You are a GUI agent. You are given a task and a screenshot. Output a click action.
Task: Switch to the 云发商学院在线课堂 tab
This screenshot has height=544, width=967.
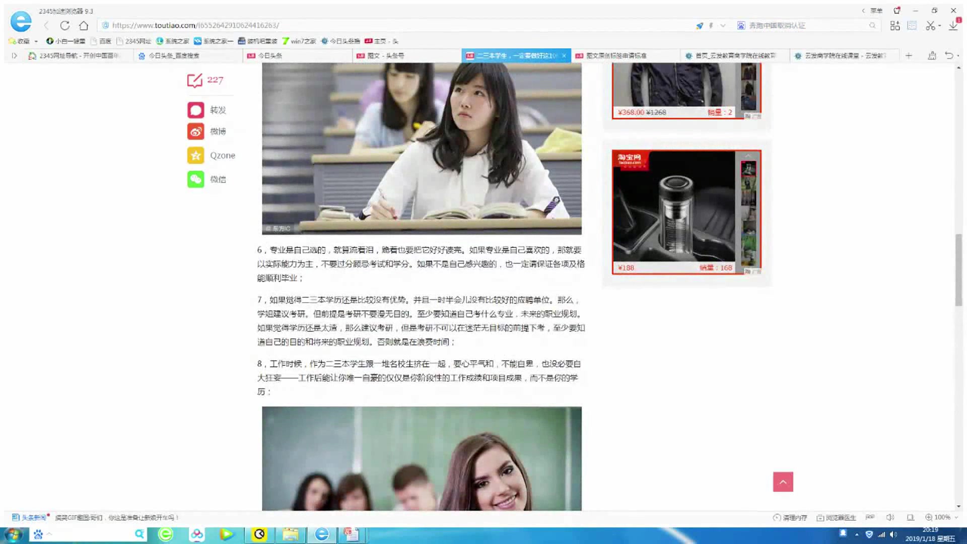pos(845,55)
